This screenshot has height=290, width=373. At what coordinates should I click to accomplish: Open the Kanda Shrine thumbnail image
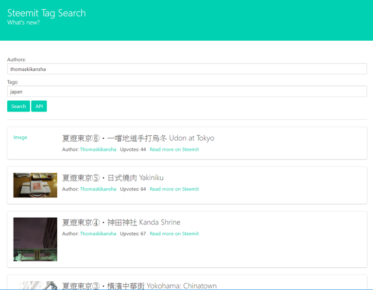point(35,239)
